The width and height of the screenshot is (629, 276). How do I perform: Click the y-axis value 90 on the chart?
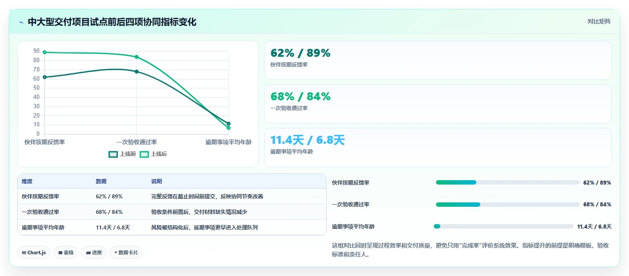tap(36, 51)
